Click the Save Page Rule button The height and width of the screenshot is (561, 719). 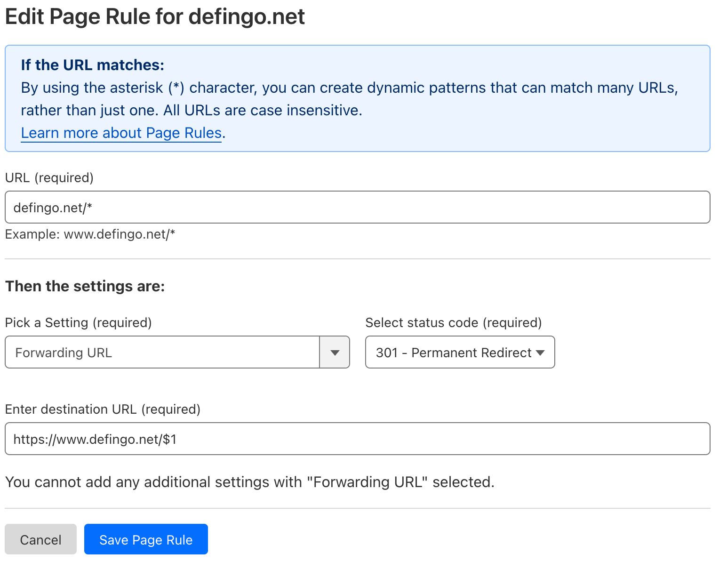[146, 539]
